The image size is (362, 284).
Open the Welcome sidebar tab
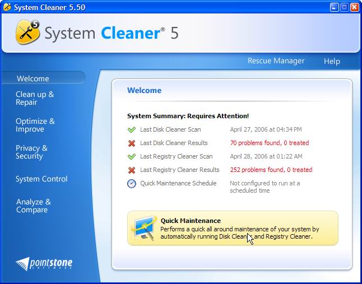(x=33, y=79)
